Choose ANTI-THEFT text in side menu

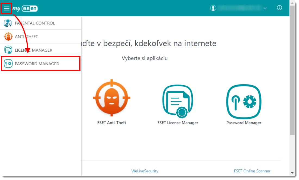[x=26, y=36]
